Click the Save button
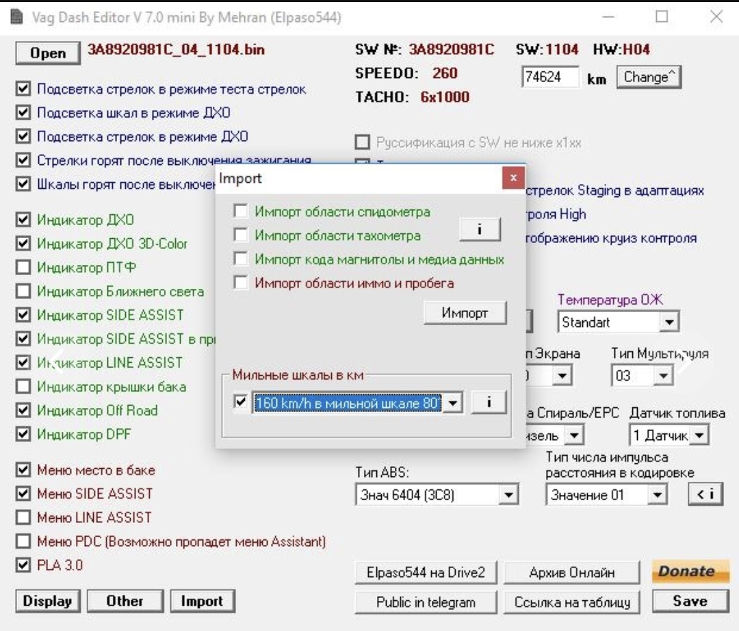 coord(689,602)
